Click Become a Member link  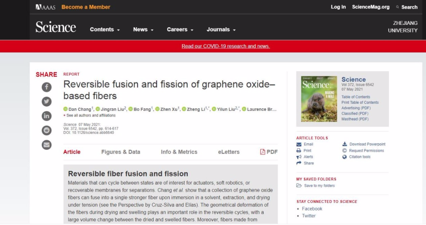pyautogui.click(x=86, y=7)
